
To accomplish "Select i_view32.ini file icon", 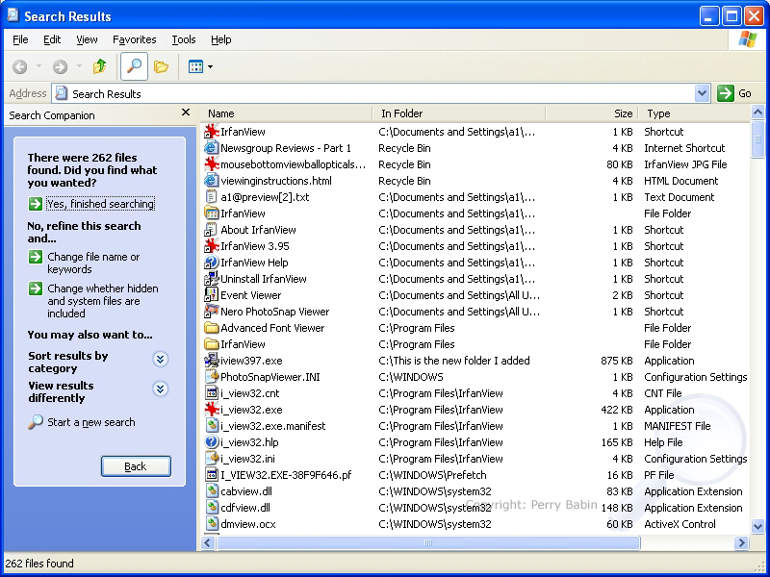I will [212, 459].
